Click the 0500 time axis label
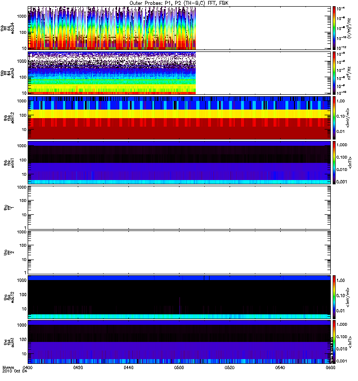Image resolution: width=358 pixels, height=381 pixels. point(179,367)
